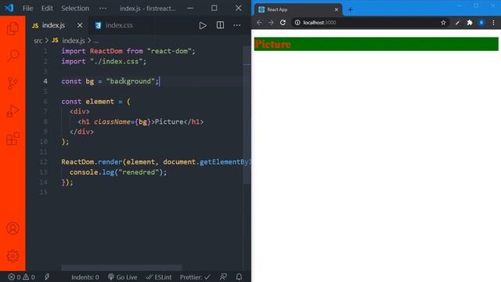The width and height of the screenshot is (501, 282).
Task: Click the Prettier status item
Action: [x=195, y=277]
